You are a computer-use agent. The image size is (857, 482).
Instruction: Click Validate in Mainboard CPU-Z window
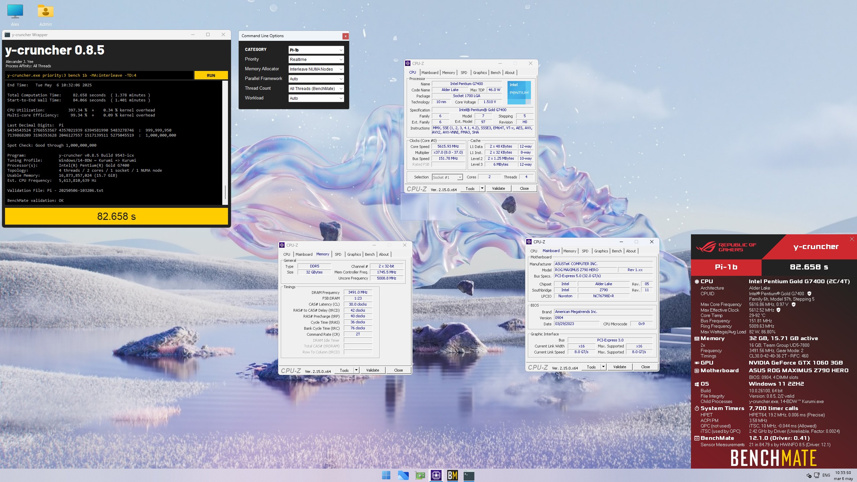point(619,367)
